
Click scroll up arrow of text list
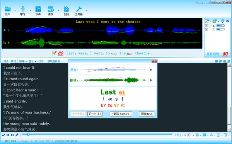229,65
